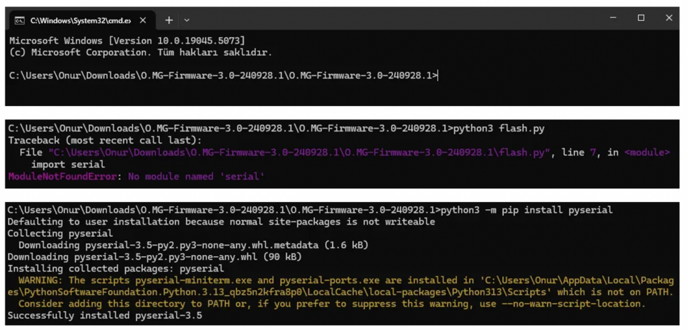Click the yellow WARNING scripts message
Screen dimensions: 688x330
click(x=341, y=292)
